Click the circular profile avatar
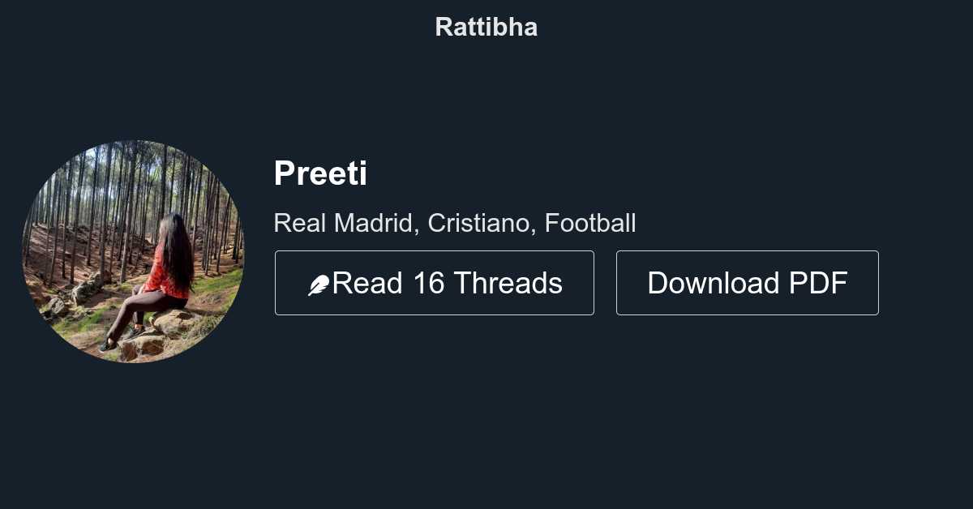This screenshot has width=973, height=509. pos(134,246)
